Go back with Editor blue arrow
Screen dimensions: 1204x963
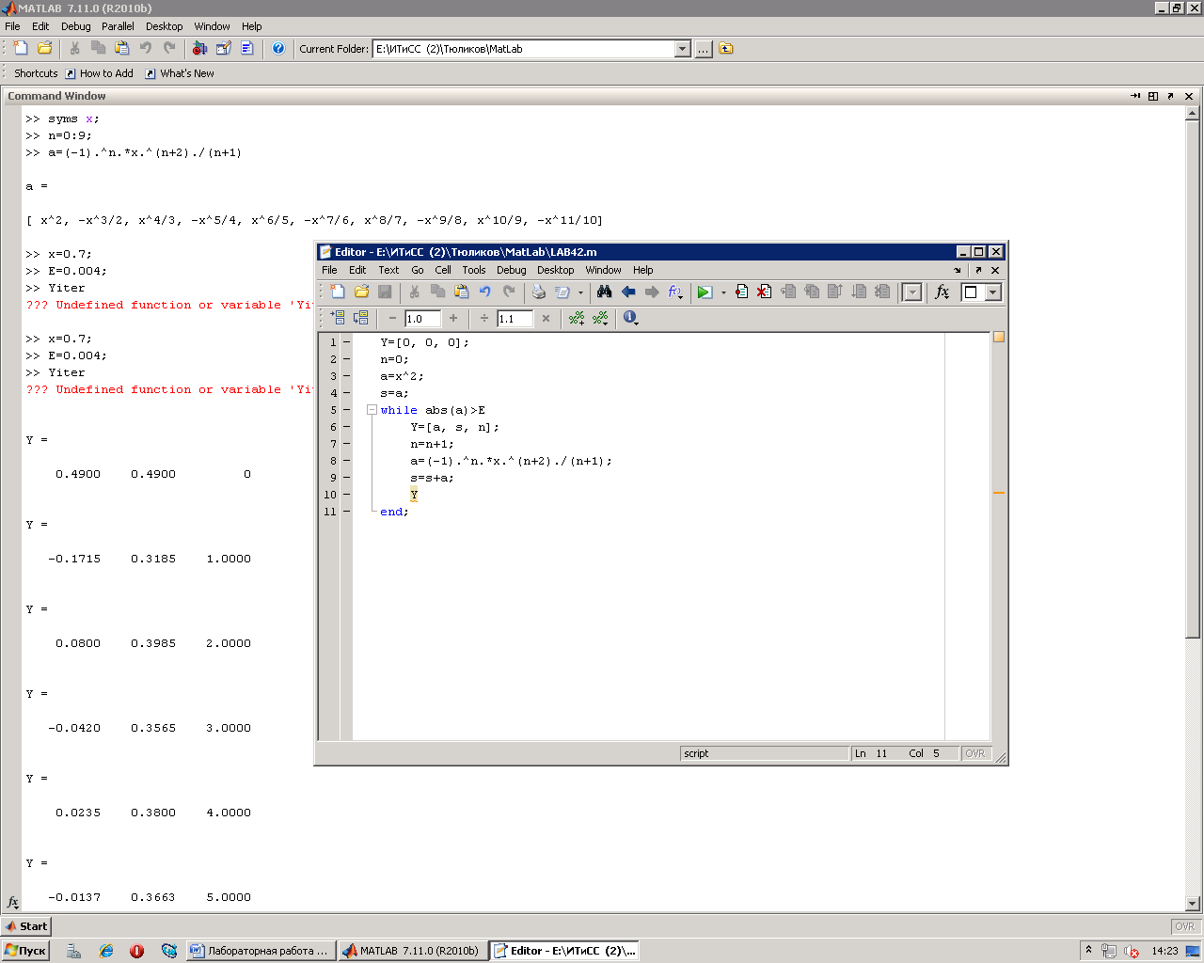(x=628, y=292)
